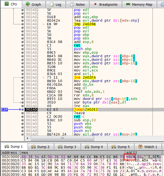Viewport: 164px width, 176px height.
Task: Click opcode bytes E2 E3
Action: (x=52, y=109)
